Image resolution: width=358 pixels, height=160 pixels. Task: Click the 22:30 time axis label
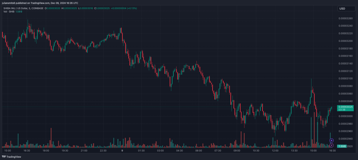point(103,151)
